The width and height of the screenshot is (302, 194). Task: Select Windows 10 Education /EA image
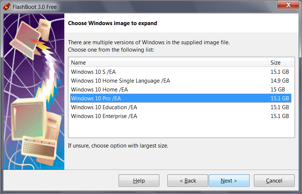pos(104,107)
